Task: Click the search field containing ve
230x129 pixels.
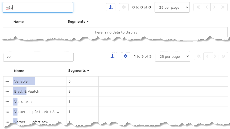Action: (38, 57)
